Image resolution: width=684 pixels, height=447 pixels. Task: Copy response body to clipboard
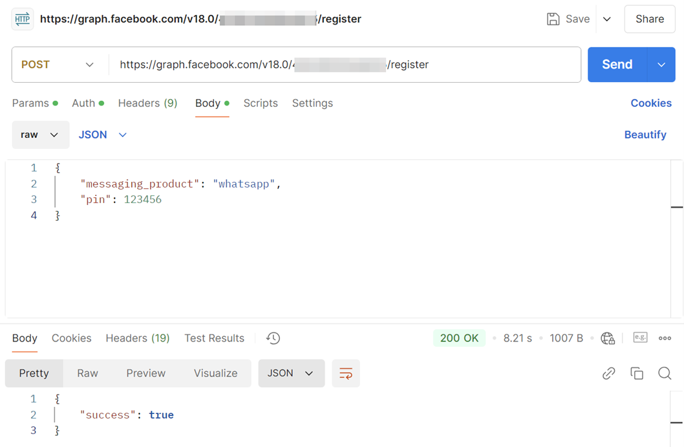click(x=637, y=373)
